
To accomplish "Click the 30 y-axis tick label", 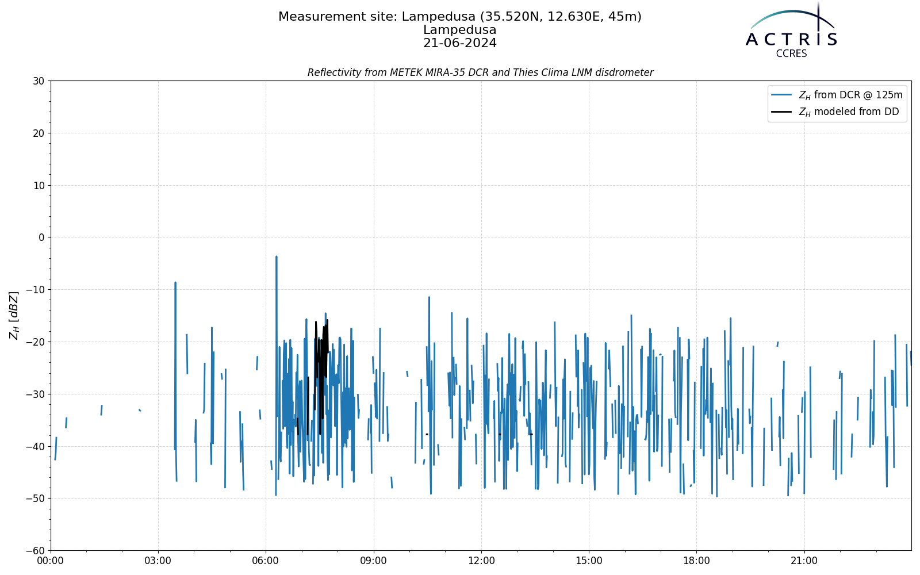I will point(39,81).
